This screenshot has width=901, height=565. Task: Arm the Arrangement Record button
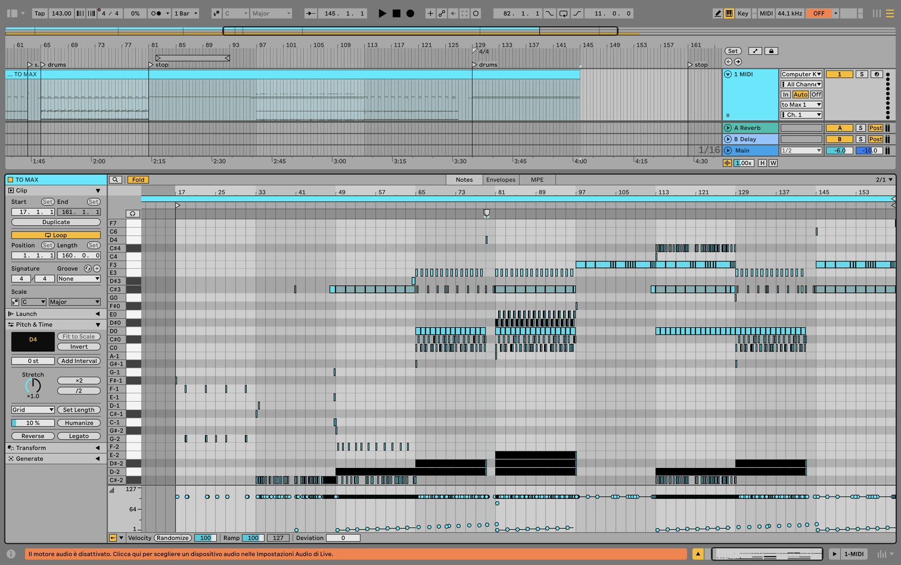click(x=410, y=14)
